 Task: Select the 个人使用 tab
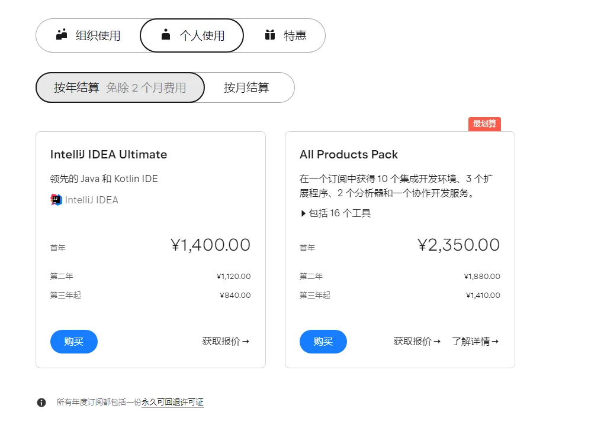coord(192,35)
